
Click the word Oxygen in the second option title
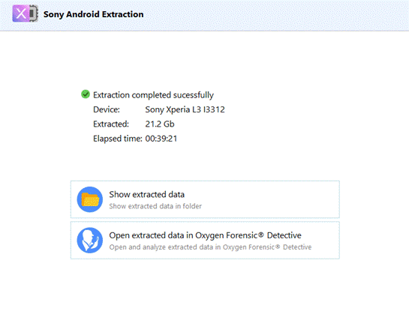click(x=209, y=236)
